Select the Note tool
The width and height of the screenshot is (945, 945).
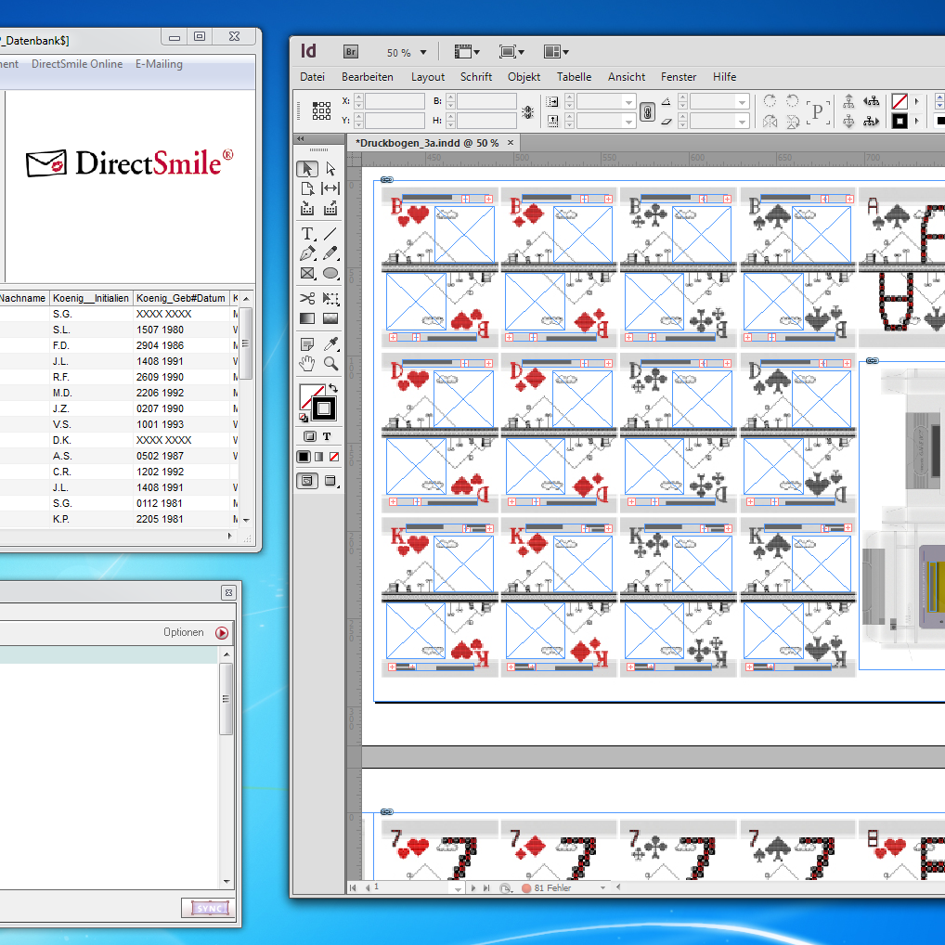tap(307, 343)
